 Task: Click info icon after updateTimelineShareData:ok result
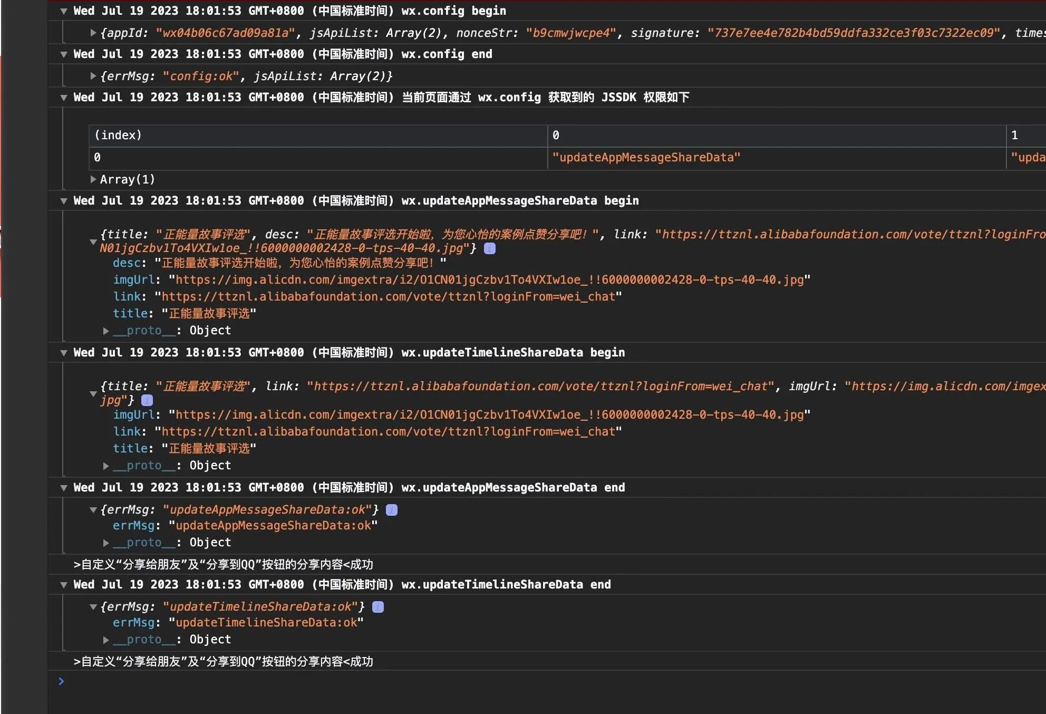[378, 607]
